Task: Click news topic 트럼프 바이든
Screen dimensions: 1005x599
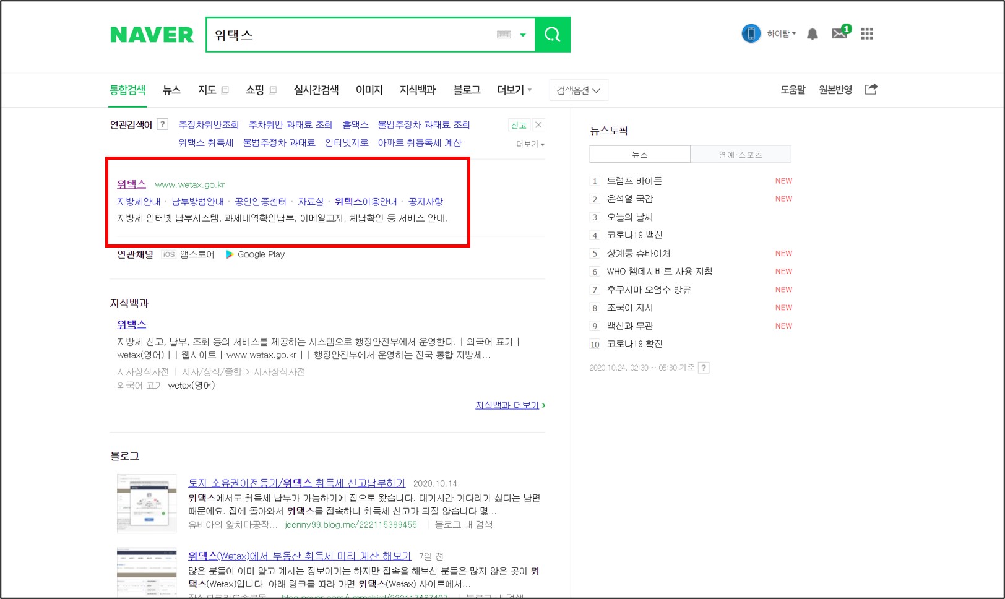Action: pos(634,181)
